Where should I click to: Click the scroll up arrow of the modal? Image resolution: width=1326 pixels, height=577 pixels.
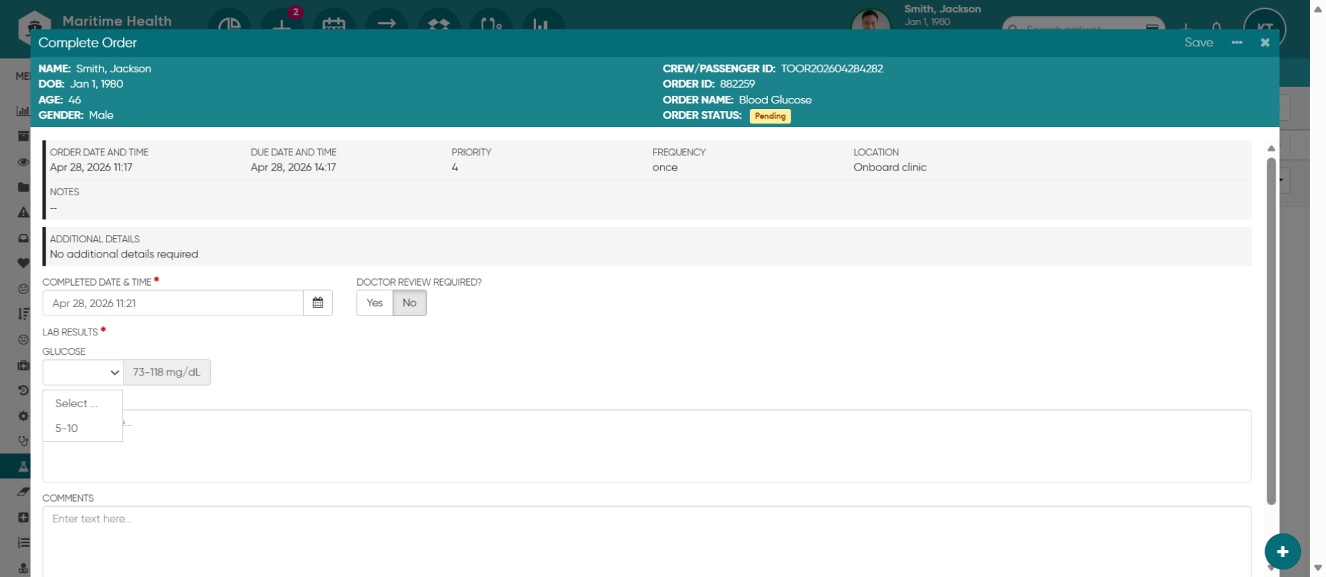coord(1271,148)
